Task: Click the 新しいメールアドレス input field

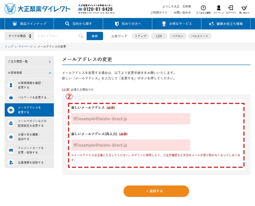Action: pos(131,119)
